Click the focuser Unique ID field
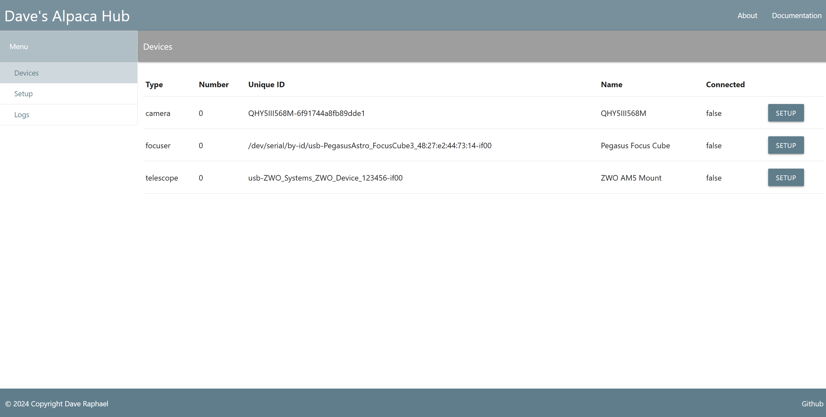The height and width of the screenshot is (417, 826). point(369,145)
